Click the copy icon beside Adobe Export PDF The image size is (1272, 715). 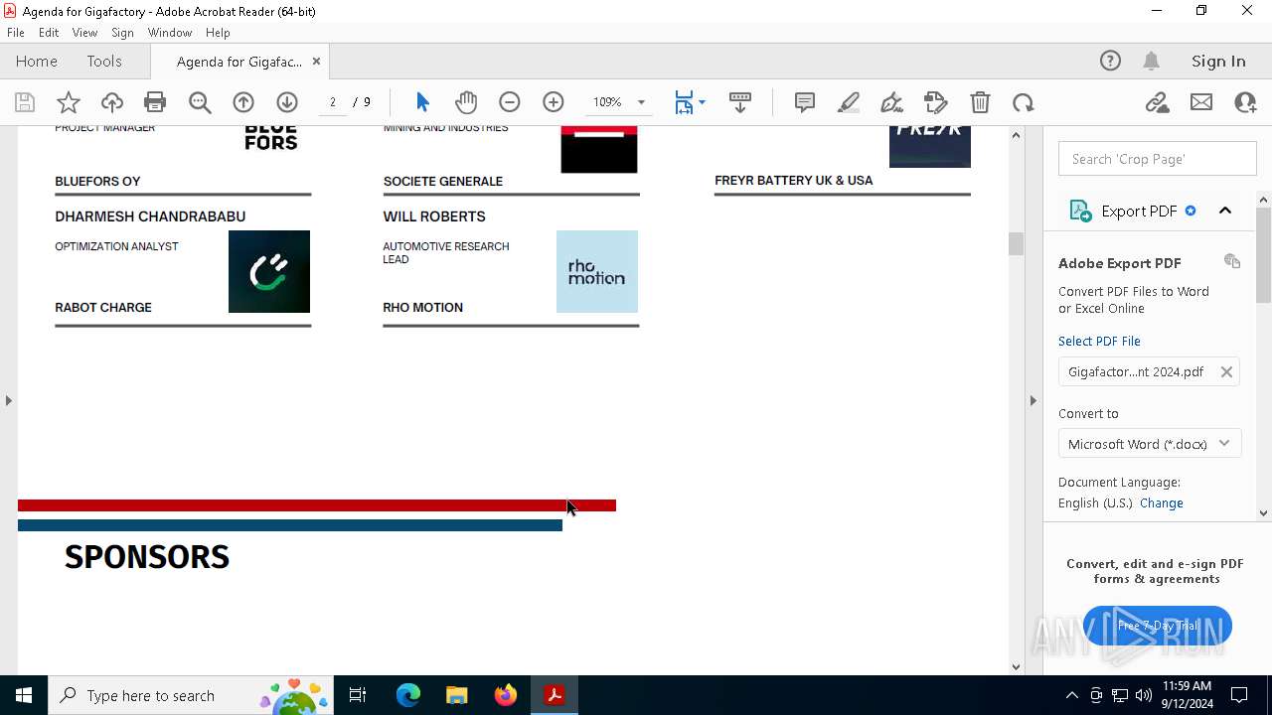click(1232, 261)
